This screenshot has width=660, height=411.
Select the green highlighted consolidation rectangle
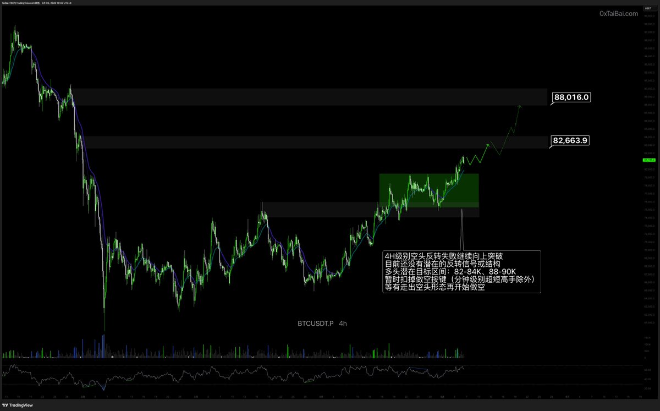(429, 190)
